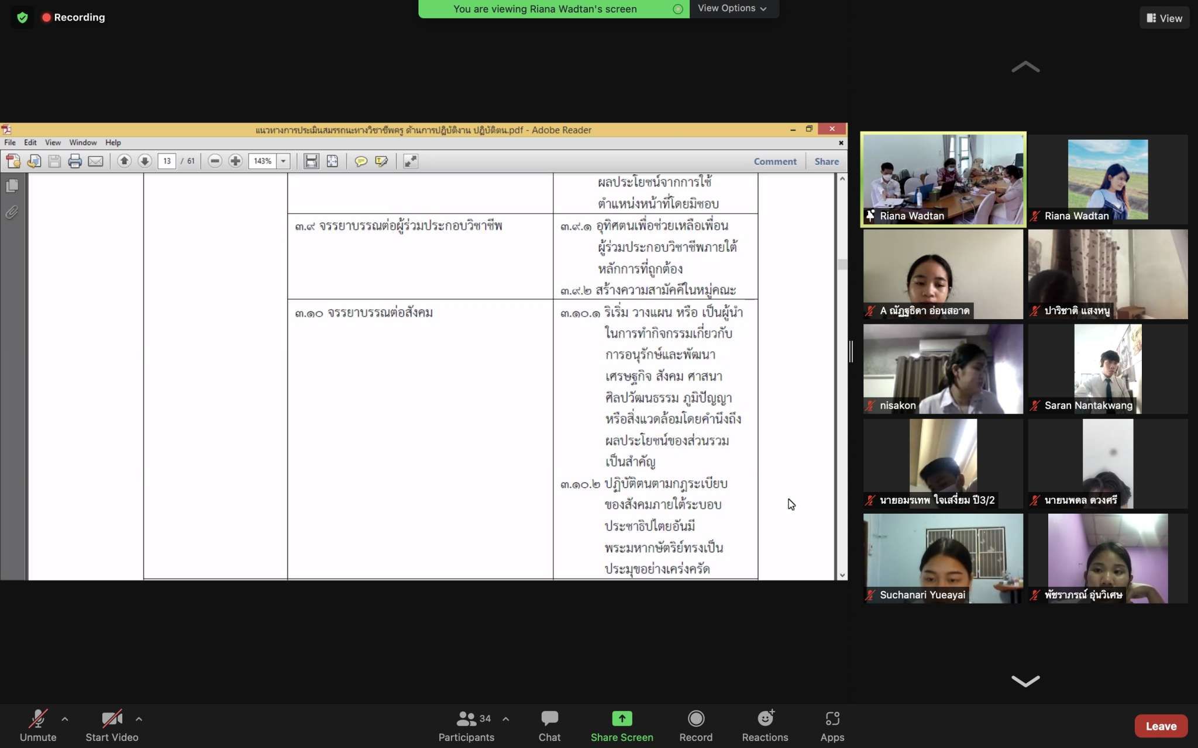
Task: Open the Window menu in Adobe Reader
Action: coord(82,143)
